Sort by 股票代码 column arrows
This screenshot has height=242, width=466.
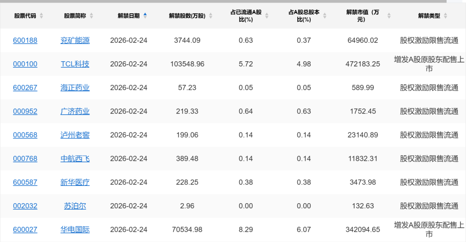(41, 16)
